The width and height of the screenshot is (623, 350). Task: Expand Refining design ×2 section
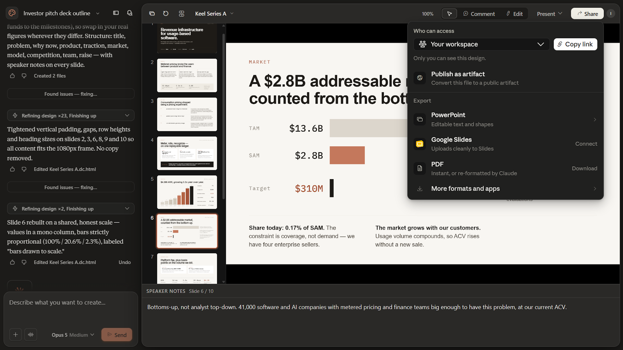(71, 209)
